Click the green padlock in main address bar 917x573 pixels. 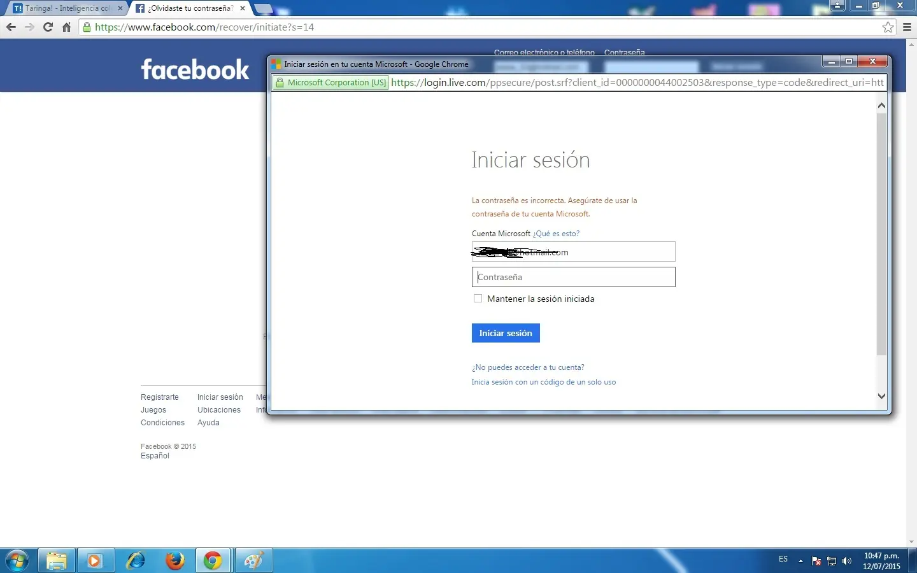87,27
